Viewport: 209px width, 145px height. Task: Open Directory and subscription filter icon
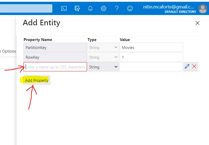tap(77, 8)
